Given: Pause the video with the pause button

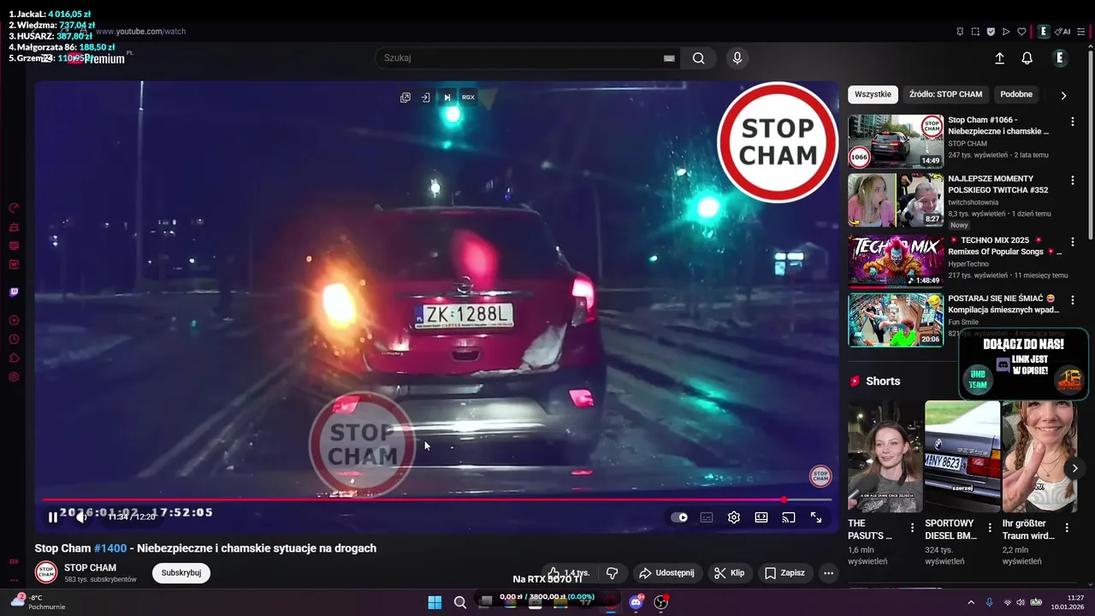Looking at the screenshot, I should pos(52,517).
